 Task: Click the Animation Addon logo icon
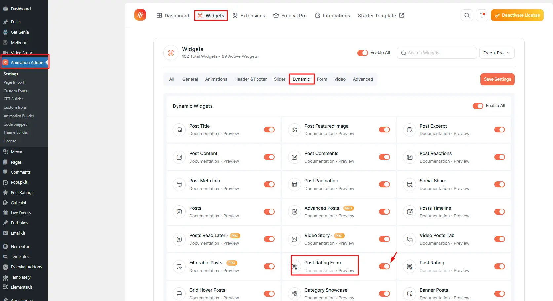click(140, 15)
